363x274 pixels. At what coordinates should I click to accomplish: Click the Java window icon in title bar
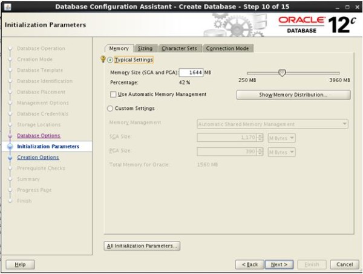click(x=7, y=7)
